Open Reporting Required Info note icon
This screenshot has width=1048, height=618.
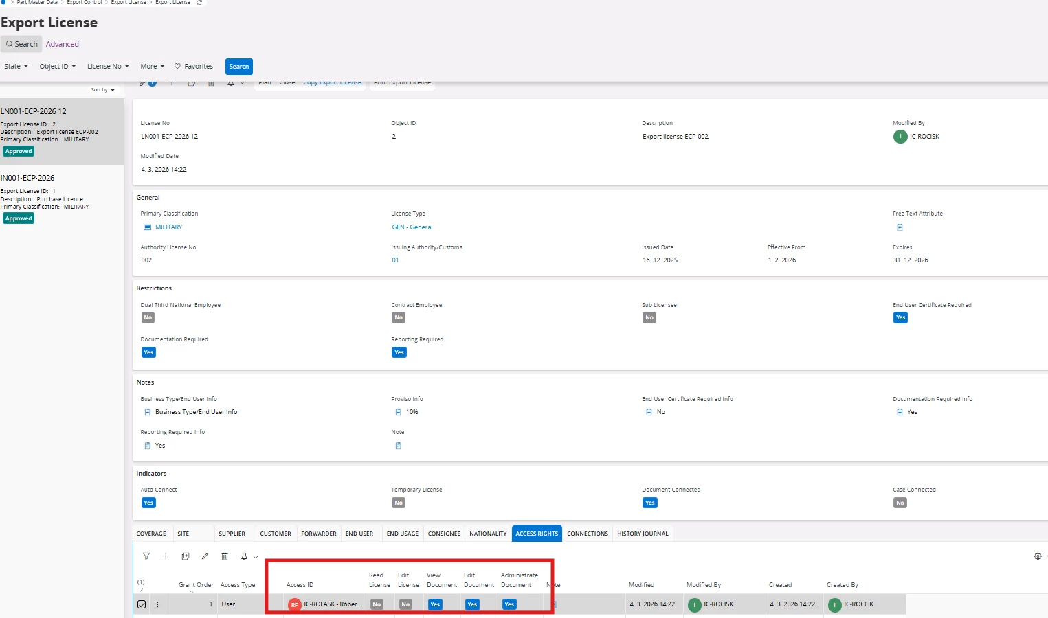pos(147,446)
